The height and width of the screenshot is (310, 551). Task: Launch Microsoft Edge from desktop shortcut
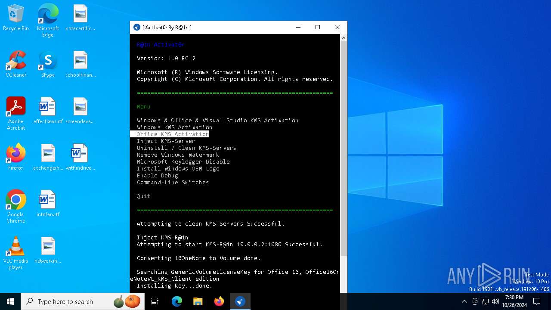pyautogui.click(x=48, y=21)
